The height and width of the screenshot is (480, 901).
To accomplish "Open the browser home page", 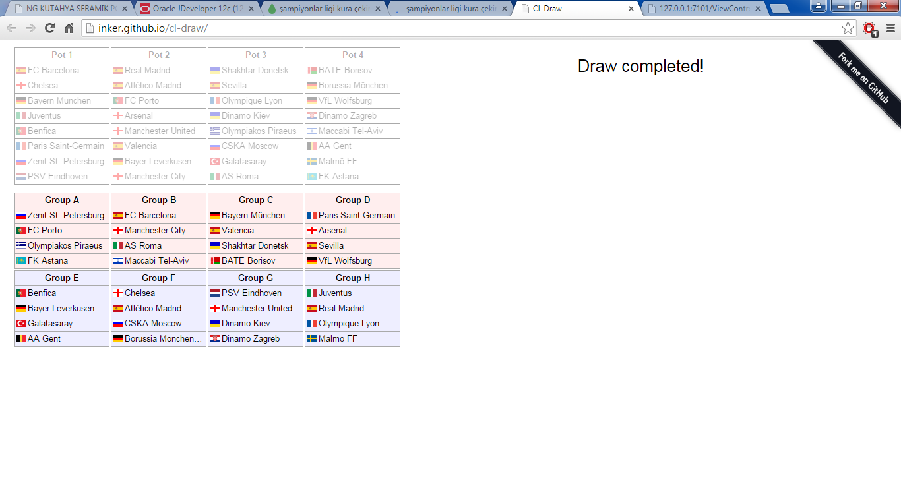I will pos(69,28).
